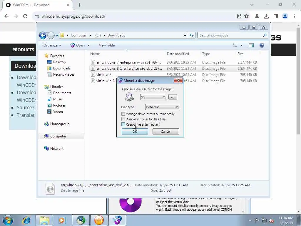Open Chrome downloads icon

pos(266,16)
